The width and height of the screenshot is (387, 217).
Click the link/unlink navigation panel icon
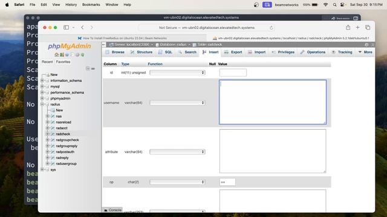tap(93, 68)
